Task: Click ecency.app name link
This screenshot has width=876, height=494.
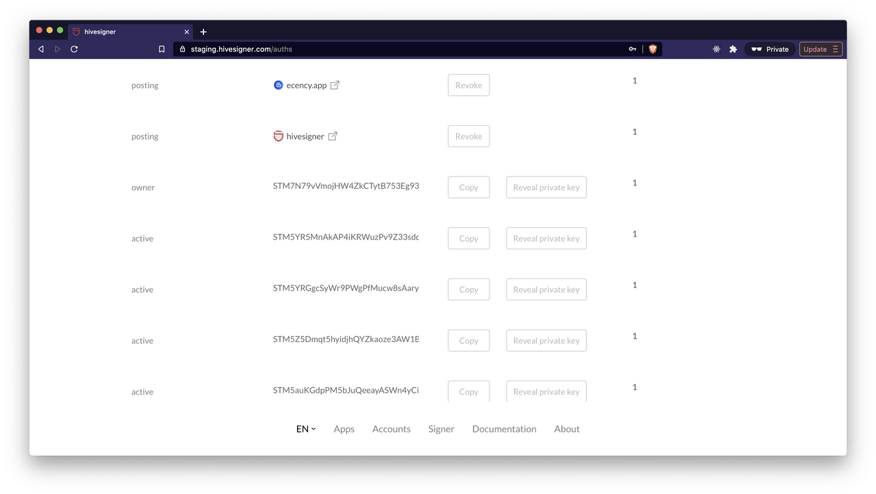Action: click(307, 86)
